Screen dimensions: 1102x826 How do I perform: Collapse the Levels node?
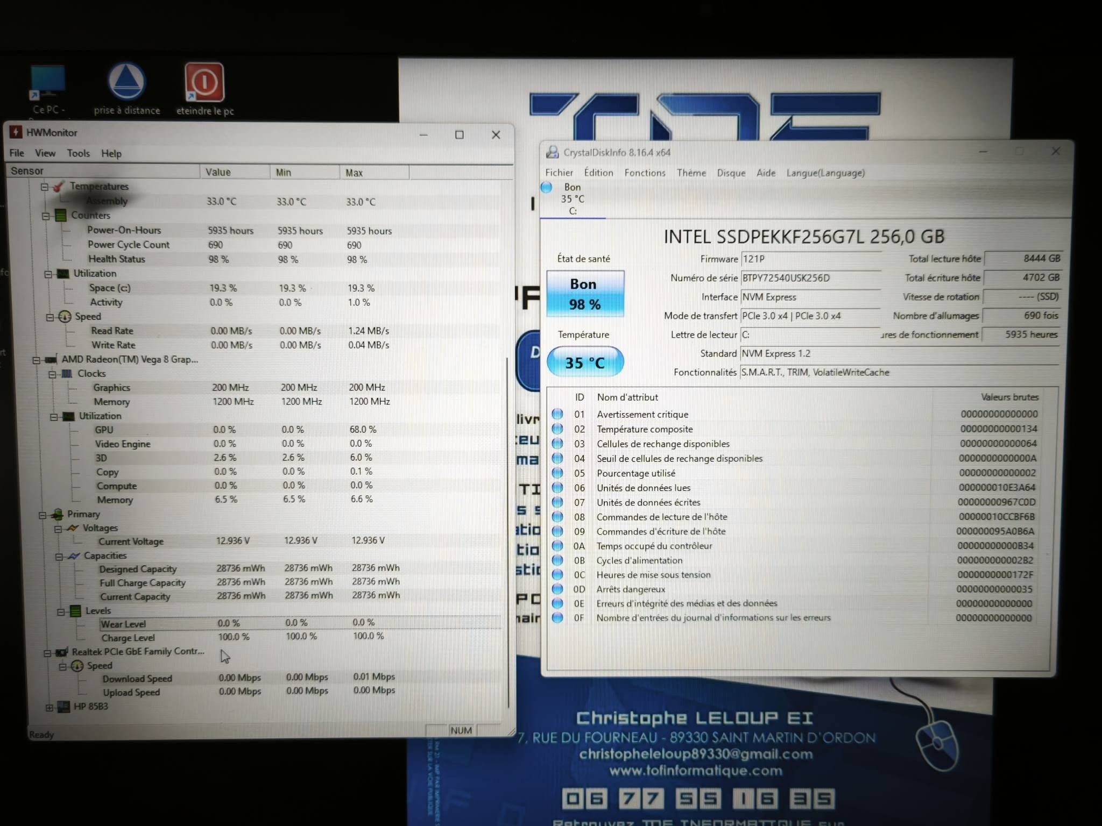pyautogui.click(x=61, y=611)
